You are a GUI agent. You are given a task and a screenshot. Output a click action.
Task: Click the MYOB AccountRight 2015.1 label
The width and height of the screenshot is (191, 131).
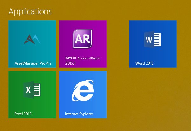(83, 60)
